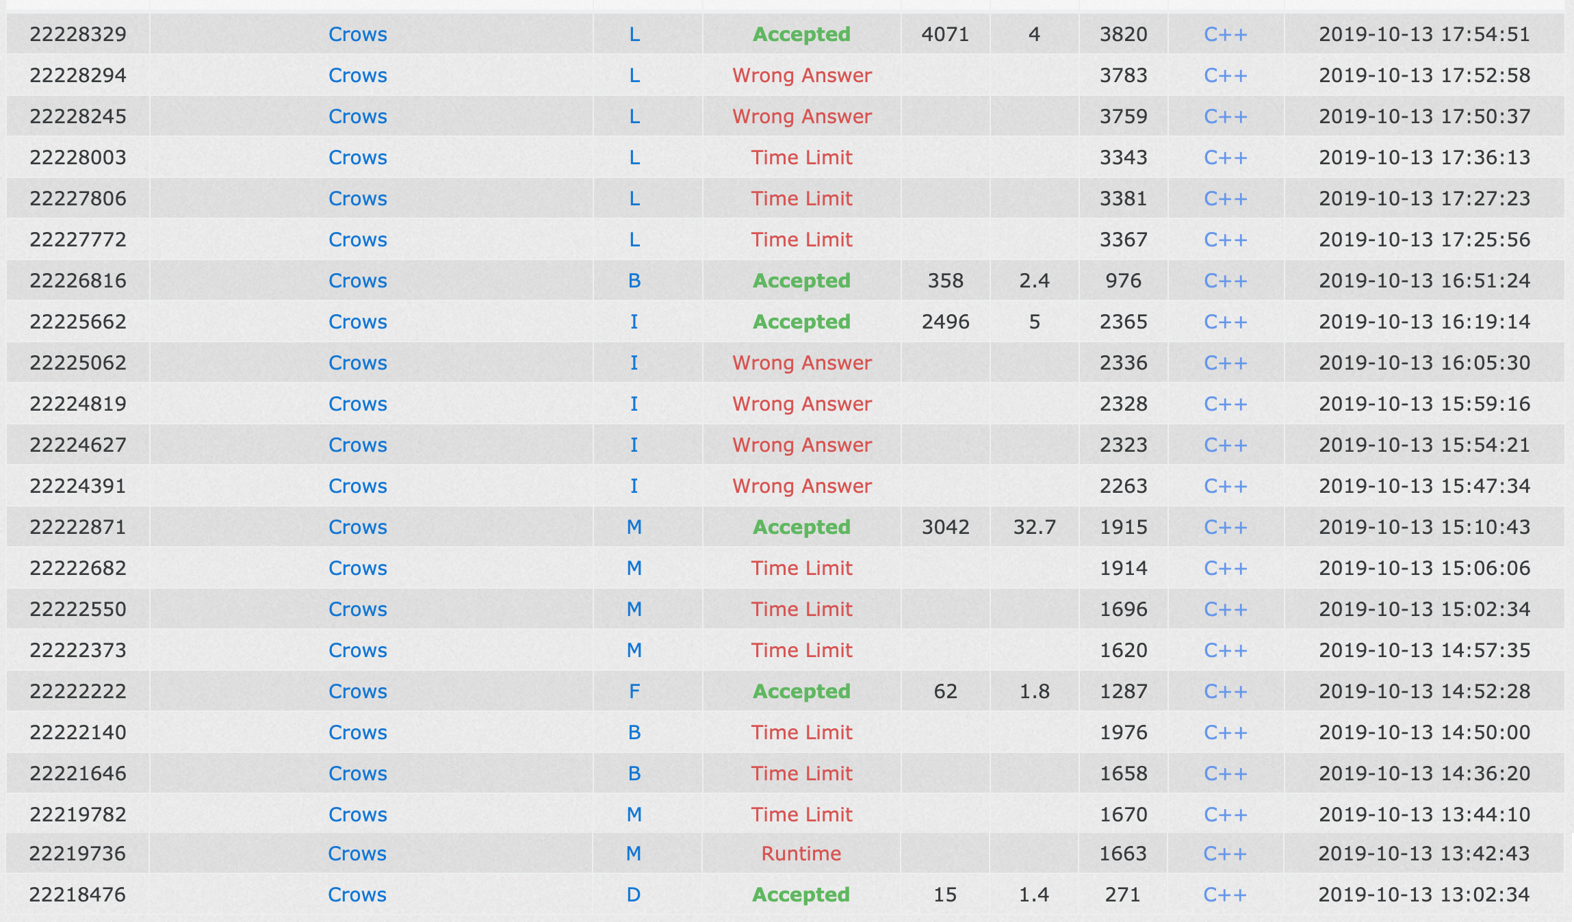Viewport: 1574px width, 922px height.
Task: Open problem M link for run 22222871
Action: pos(634,527)
